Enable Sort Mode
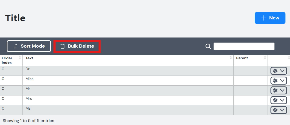290x125 pixels. click(x=29, y=46)
